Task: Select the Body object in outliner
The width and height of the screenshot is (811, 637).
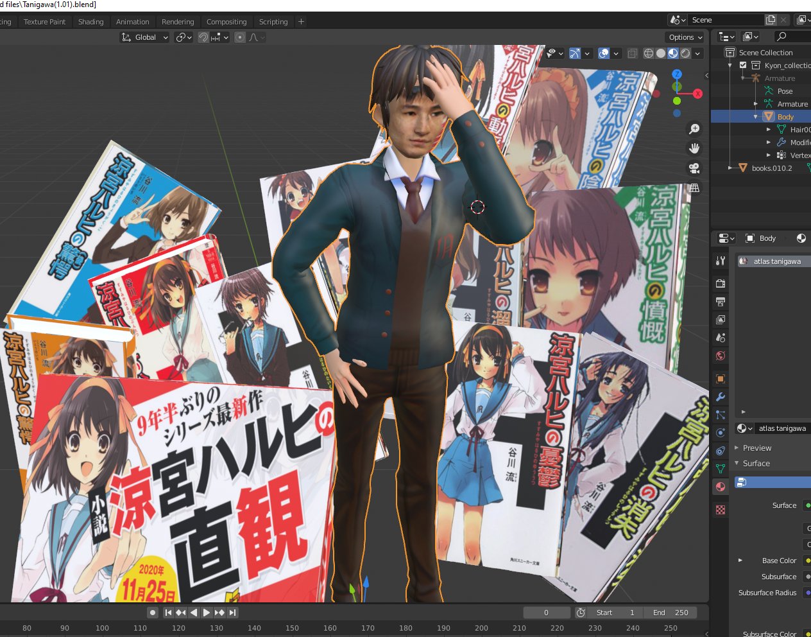Action: [785, 117]
